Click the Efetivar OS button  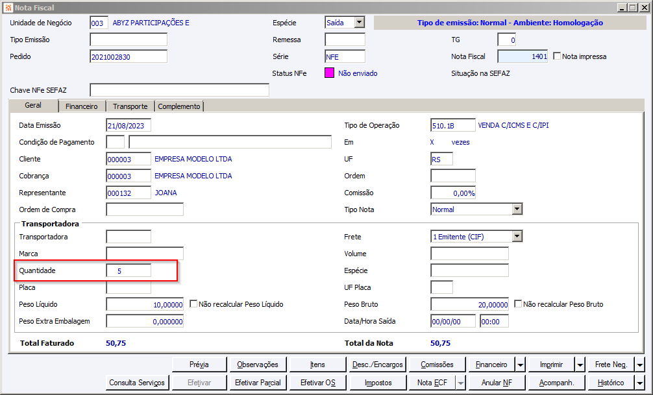pyautogui.click(x=317, y=383)
